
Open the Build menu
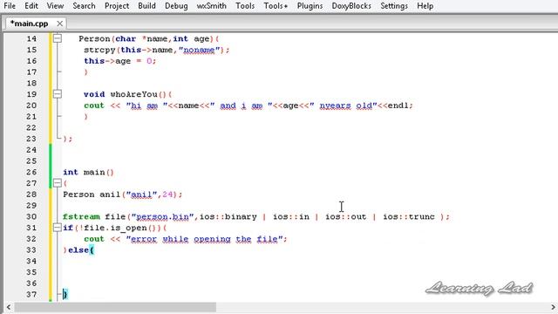146,6
